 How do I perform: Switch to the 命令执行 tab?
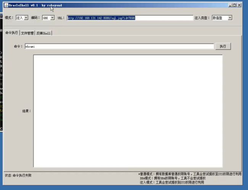11,33
